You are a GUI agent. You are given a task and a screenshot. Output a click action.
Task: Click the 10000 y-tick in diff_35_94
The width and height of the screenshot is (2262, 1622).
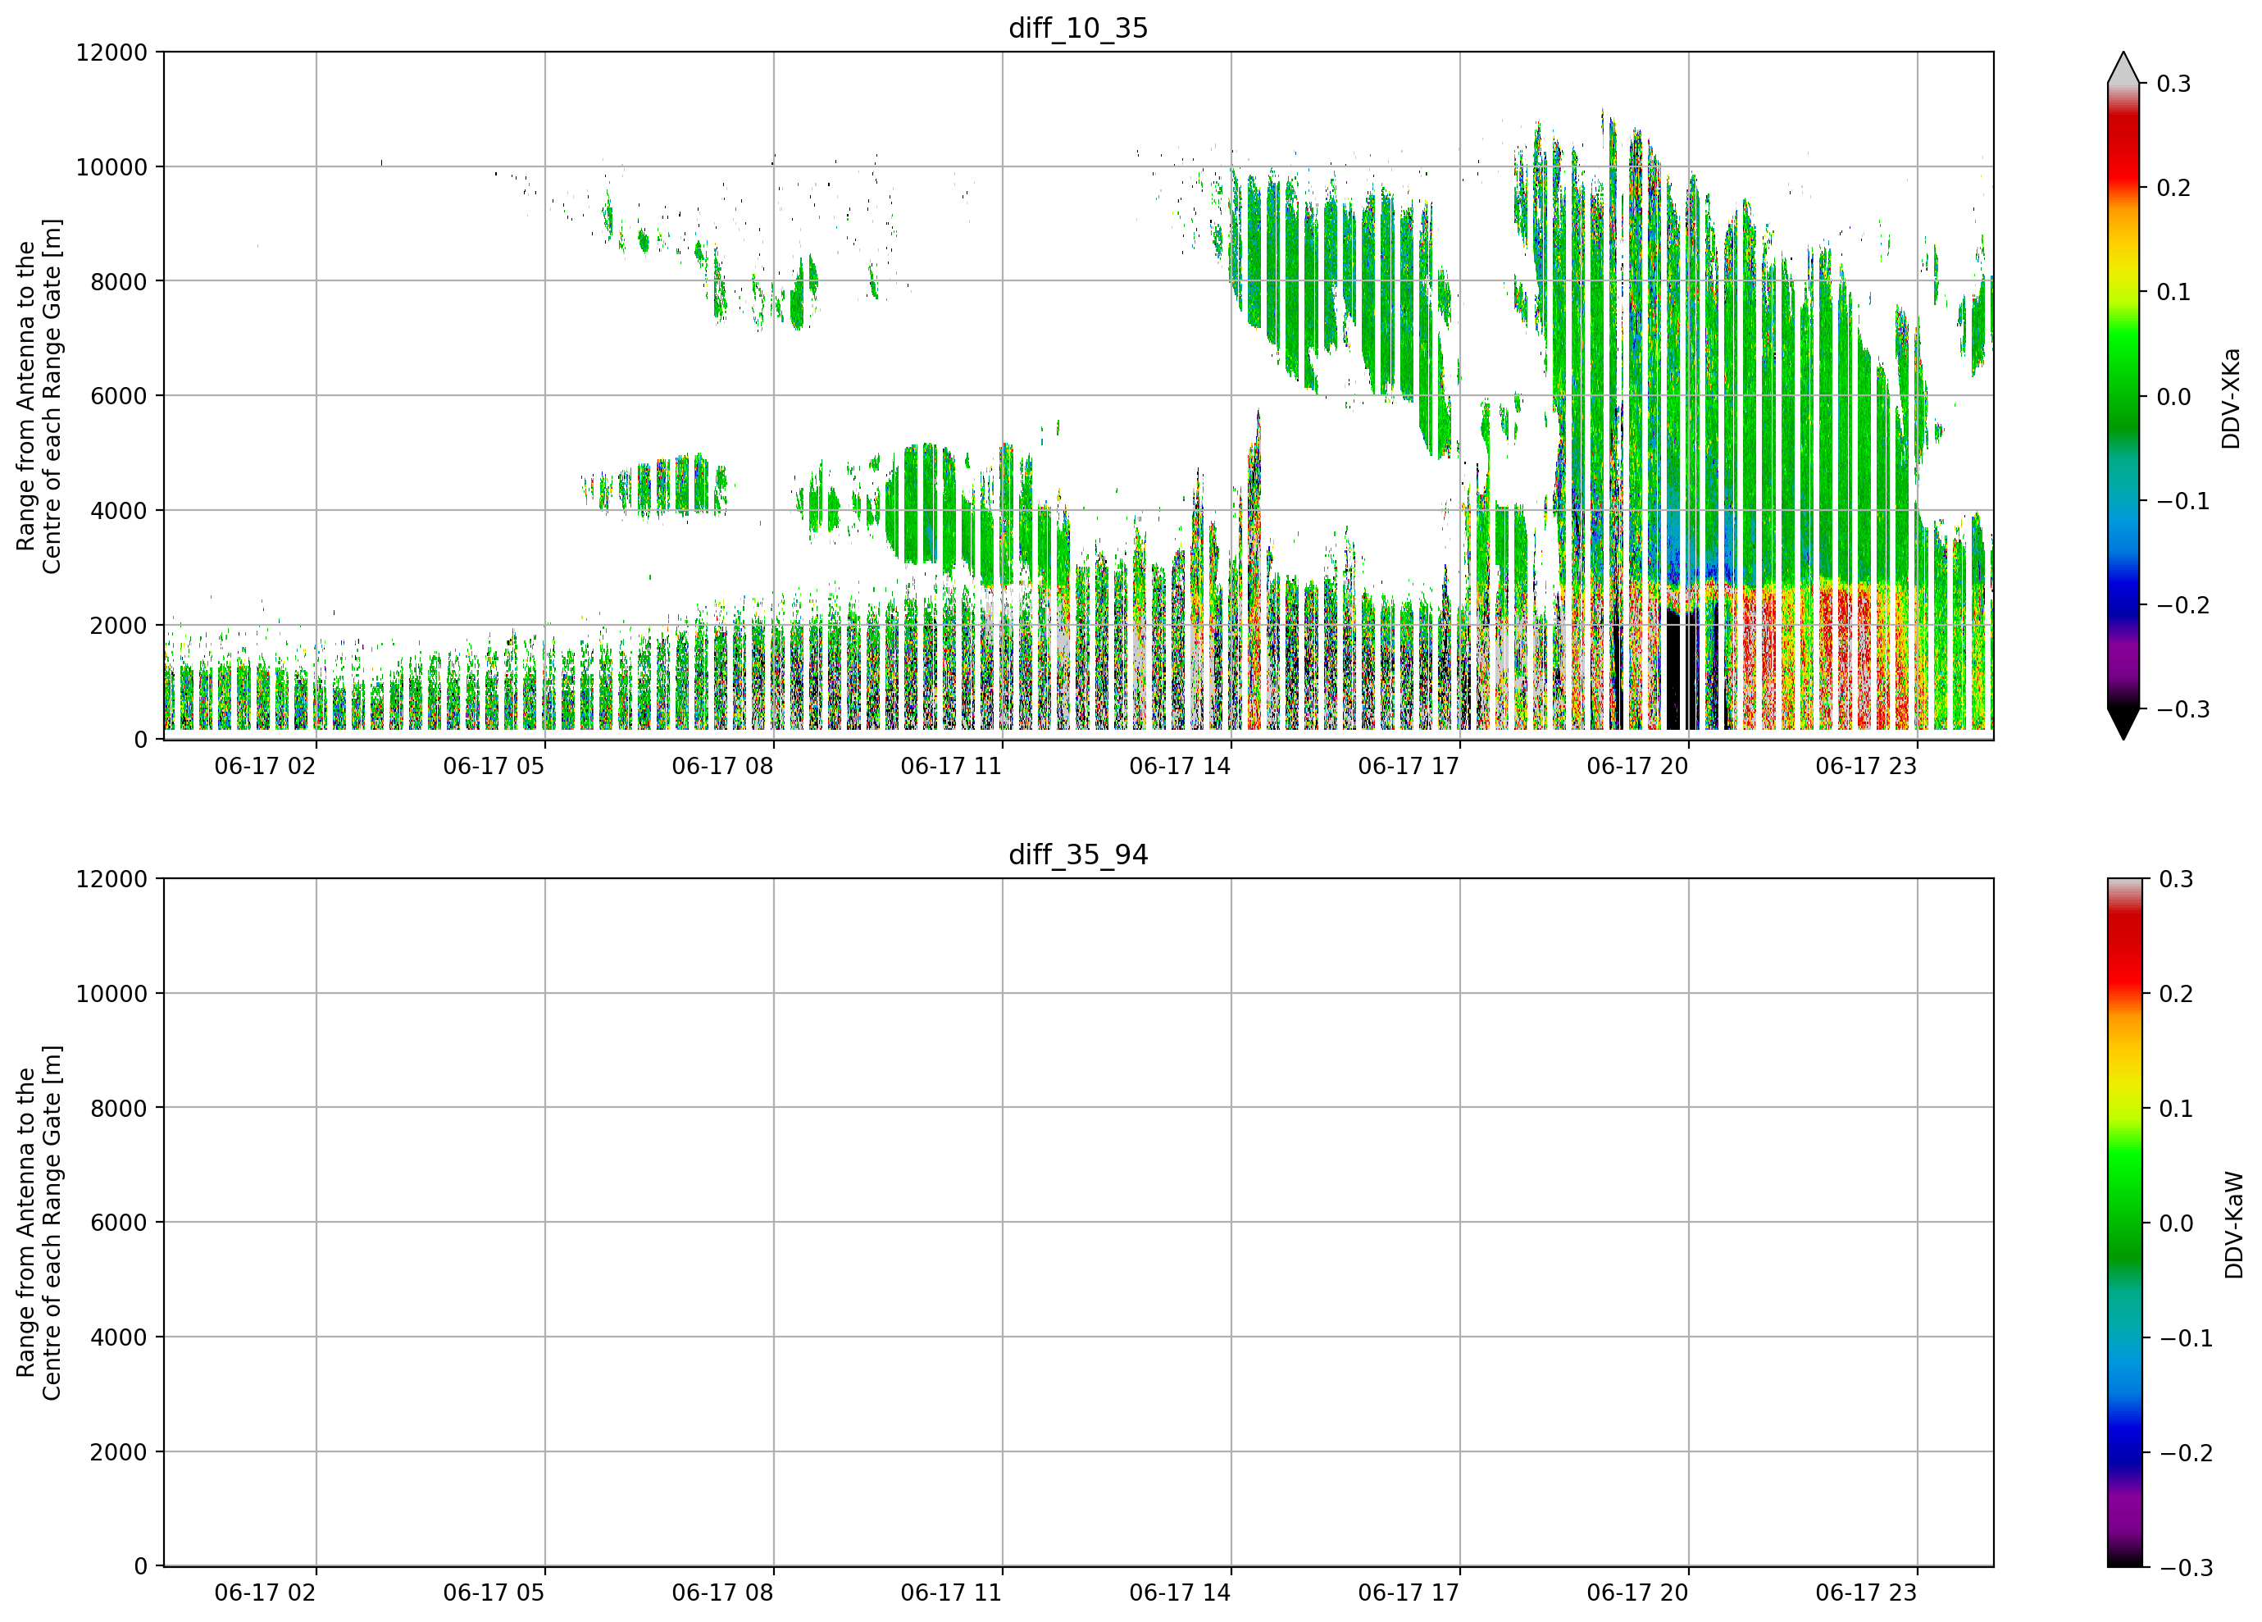pos(112,994)
